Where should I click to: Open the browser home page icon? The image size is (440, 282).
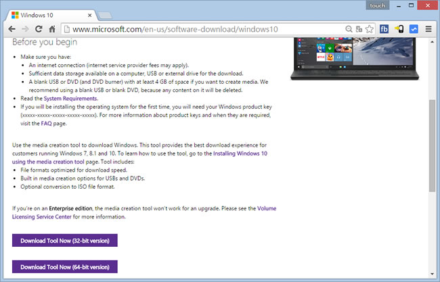(52, 29)
